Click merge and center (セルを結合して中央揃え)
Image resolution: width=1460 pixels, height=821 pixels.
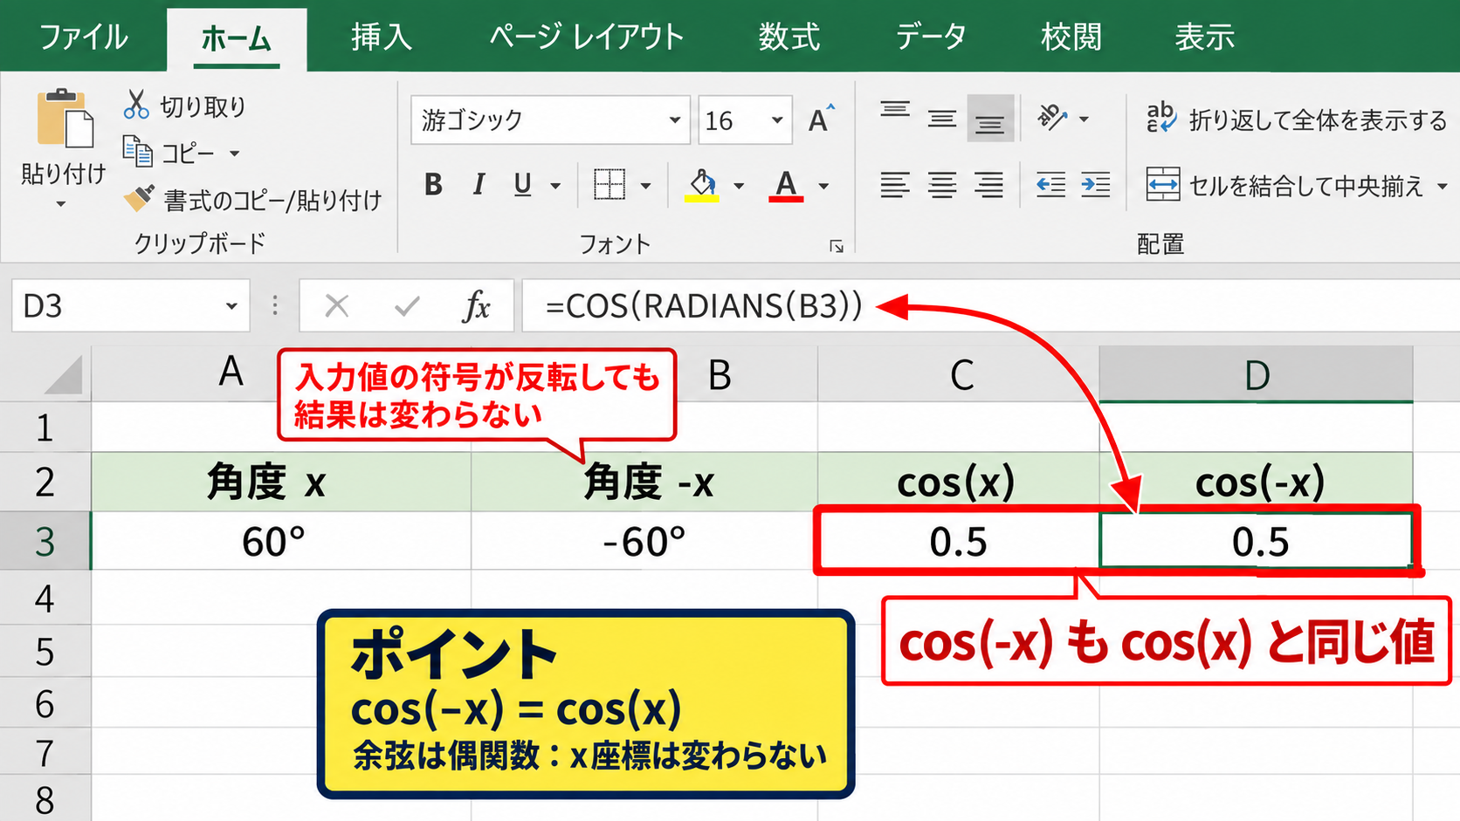[1284, 185]
